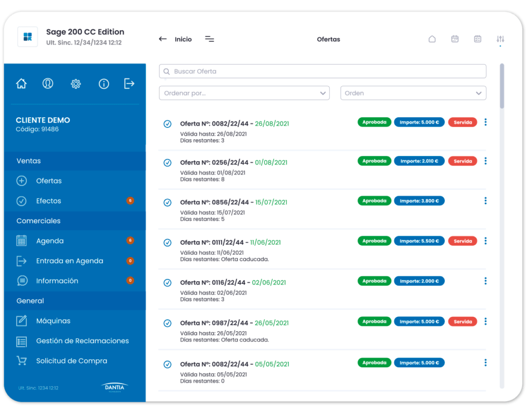Click the 'Buscar Oferta' search field
The image size is (527, 413).
pyautogui.click(x=322, y=72)
